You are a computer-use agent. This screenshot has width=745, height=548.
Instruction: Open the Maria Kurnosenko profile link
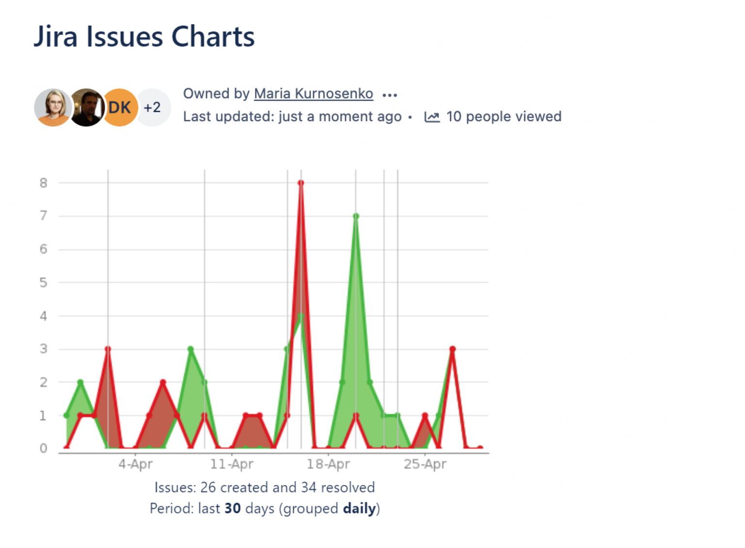click(x=313, y=94)
